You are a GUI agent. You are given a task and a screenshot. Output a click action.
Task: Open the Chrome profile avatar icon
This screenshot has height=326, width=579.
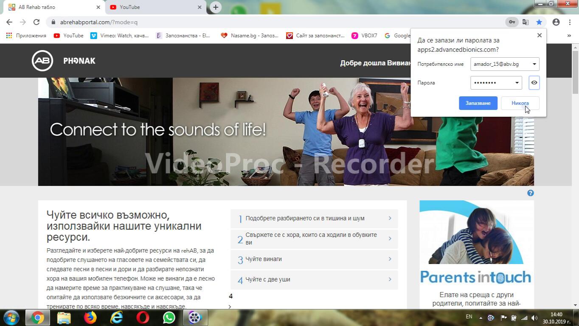[x=556, y=22]
